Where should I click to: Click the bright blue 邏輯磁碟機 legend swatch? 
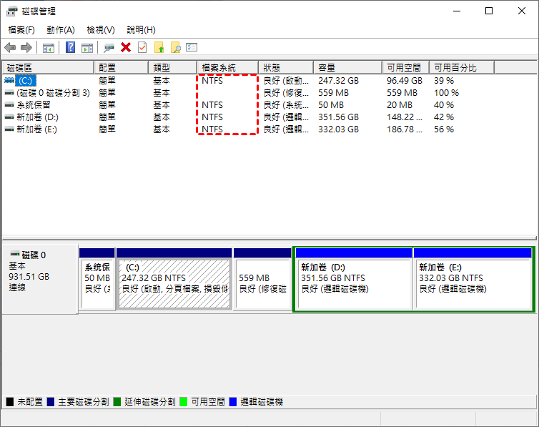click(233, 401)
